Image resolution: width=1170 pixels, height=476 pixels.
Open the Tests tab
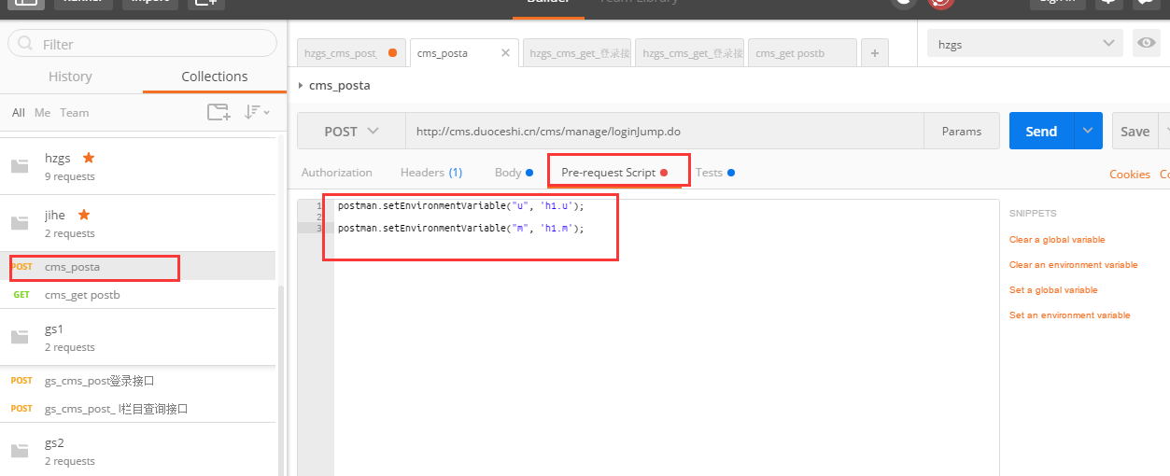714,173
